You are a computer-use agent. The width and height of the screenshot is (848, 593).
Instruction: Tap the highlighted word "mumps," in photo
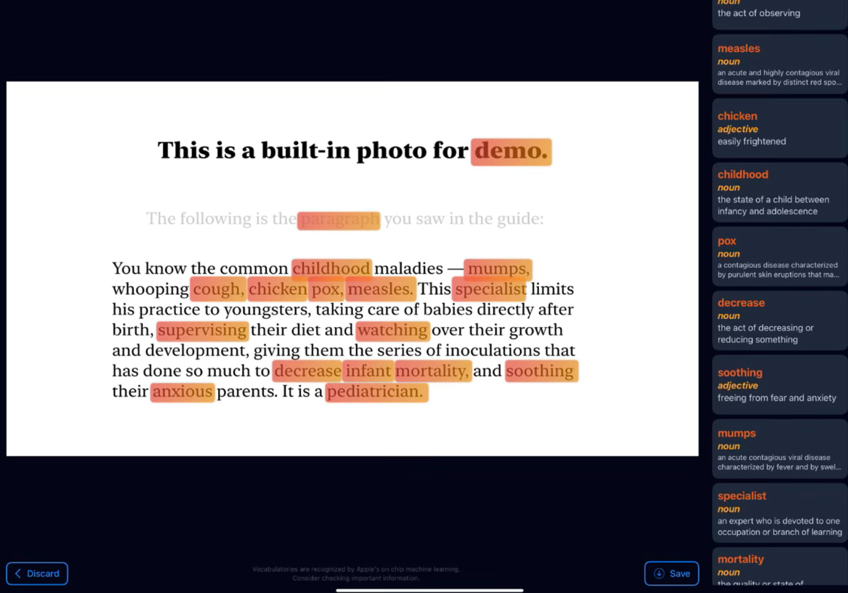(498, 269)
